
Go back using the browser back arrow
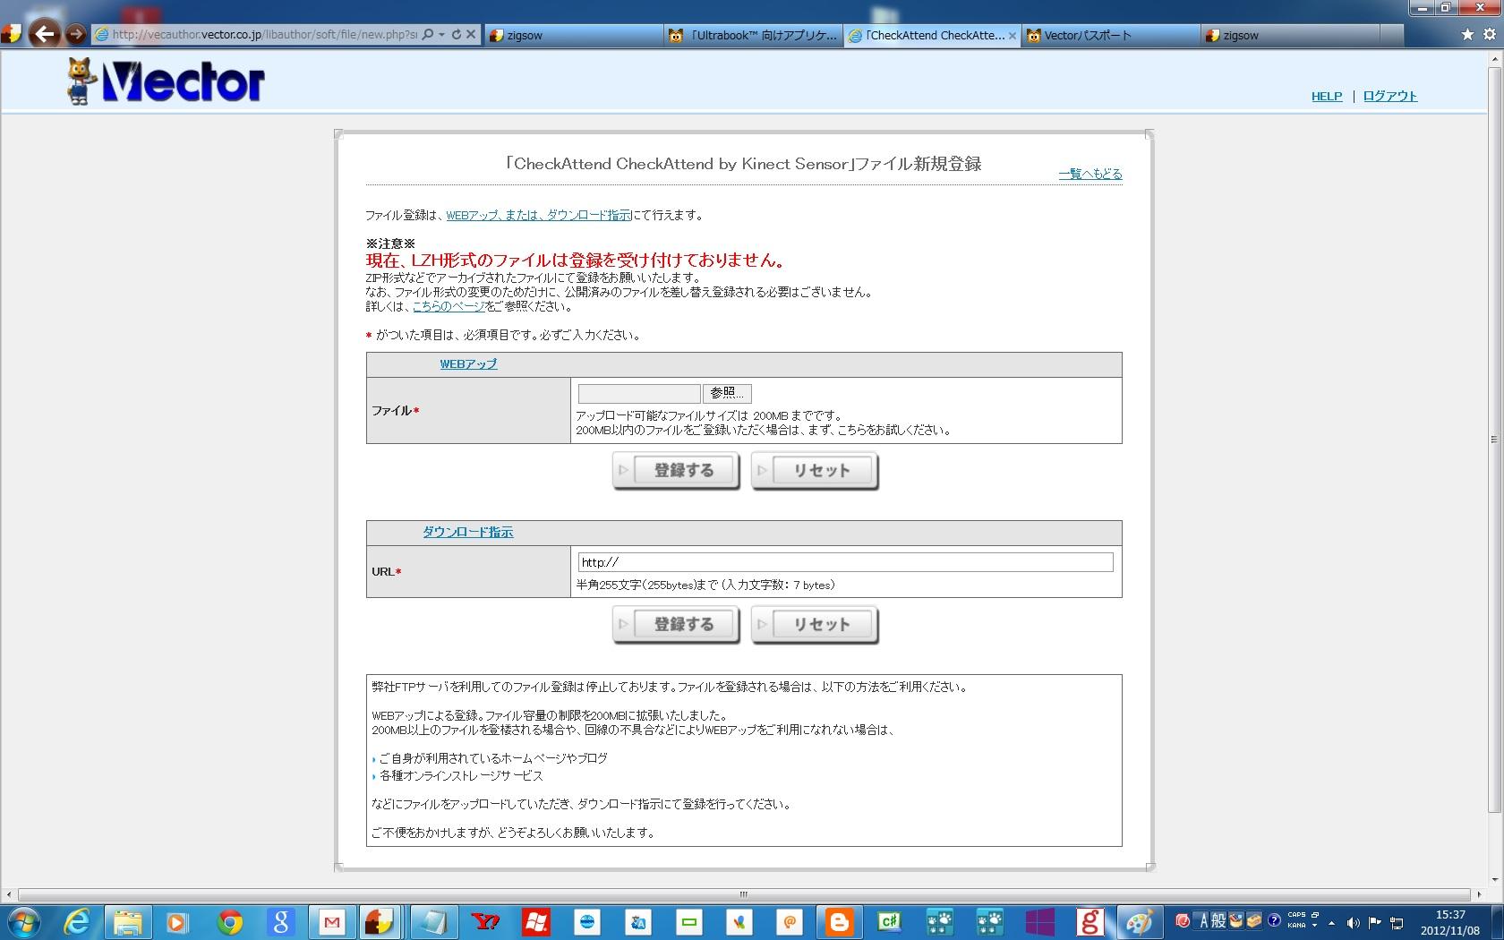coord(44,34)
